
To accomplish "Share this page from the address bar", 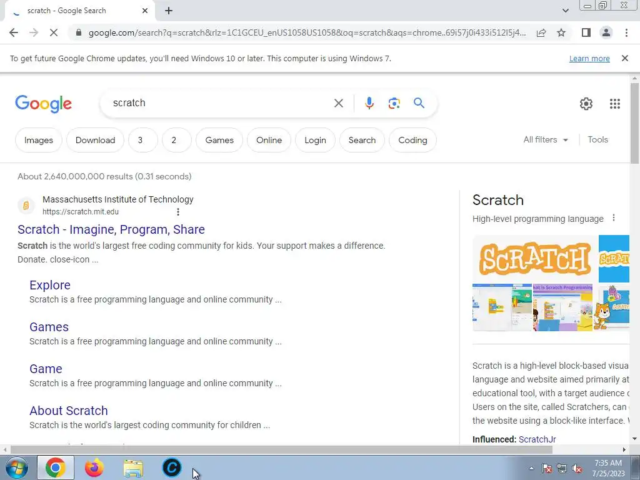I will tap(541, 32).
